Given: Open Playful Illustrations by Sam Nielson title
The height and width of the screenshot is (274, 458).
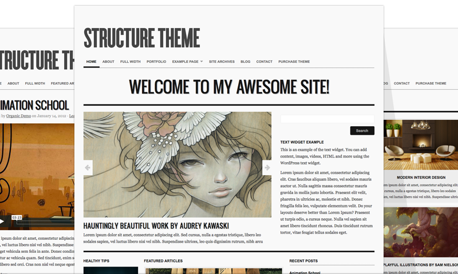Looking at the screenshot, I should [421, 265].
